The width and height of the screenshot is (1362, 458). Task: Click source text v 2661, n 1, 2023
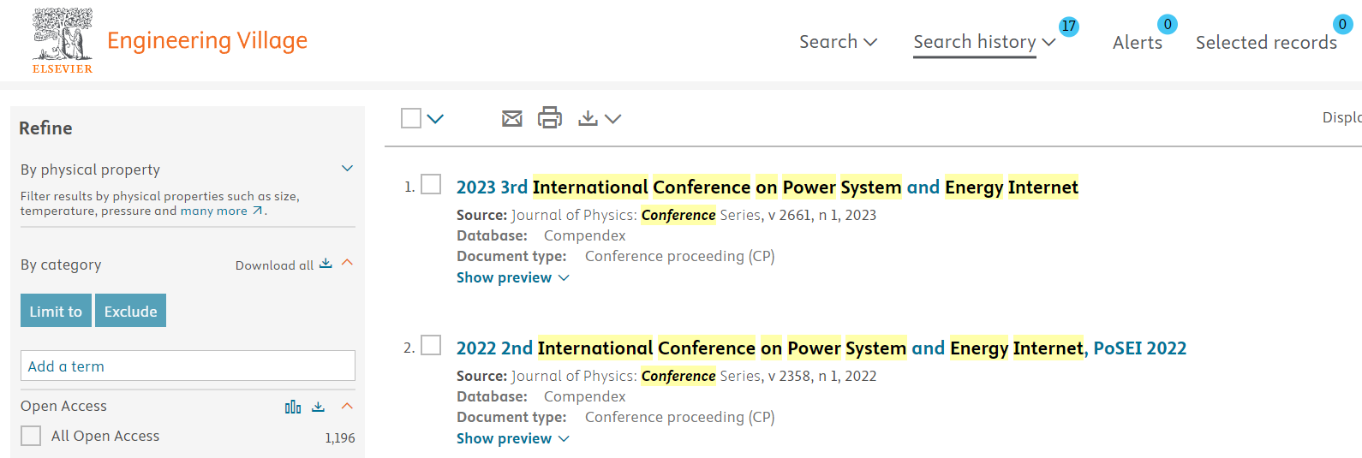click(822, 215)
